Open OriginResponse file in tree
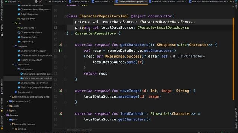238x133 pixels. click(29, 14)
